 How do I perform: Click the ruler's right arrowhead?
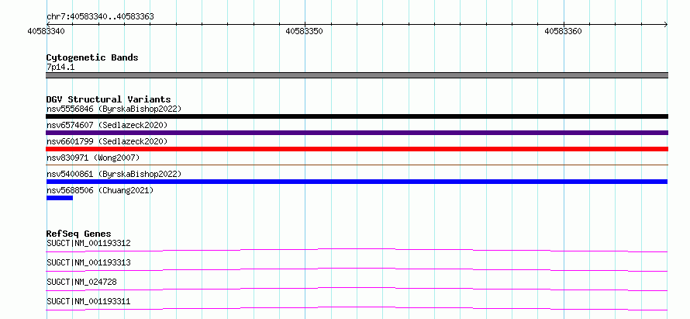(666, 24)
